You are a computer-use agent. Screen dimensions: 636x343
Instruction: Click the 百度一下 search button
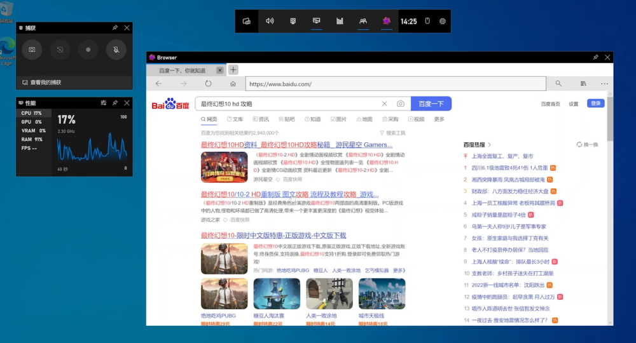coord(431,104)
